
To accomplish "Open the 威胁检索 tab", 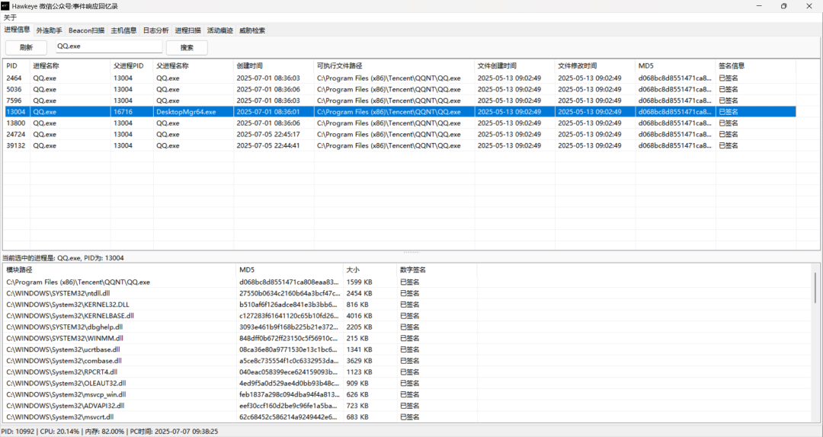I will point(252,31).
